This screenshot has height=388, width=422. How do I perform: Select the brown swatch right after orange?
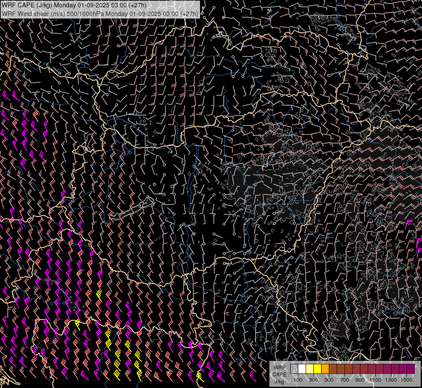(333, 369)
